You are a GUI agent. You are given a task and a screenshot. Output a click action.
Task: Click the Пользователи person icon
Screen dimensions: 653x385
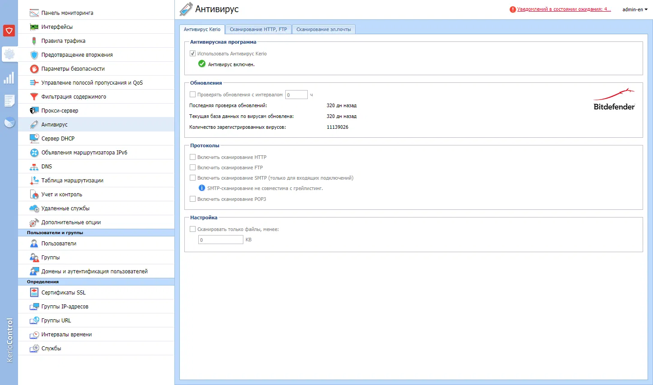34,244
